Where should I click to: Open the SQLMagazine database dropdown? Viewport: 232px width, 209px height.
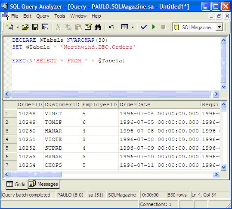pos(219,27)
